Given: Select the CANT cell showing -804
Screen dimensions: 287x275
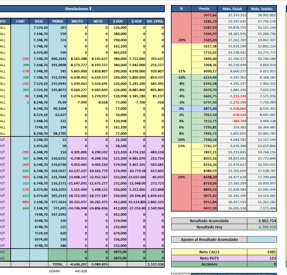Looking at the screenshot, I should tap(20, 202).
